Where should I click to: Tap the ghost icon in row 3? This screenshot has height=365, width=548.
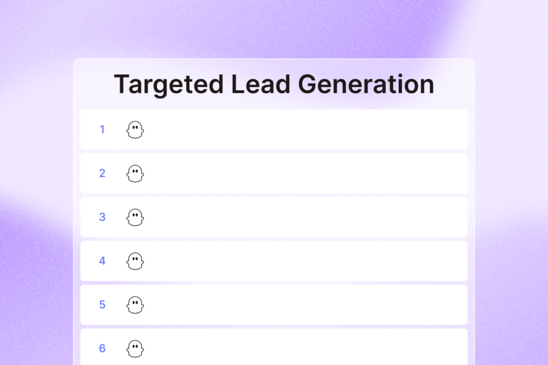coord(135,218)
